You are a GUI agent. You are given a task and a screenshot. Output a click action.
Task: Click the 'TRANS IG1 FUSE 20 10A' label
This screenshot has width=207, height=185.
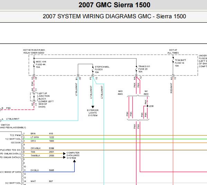click(x=144, y=69)
